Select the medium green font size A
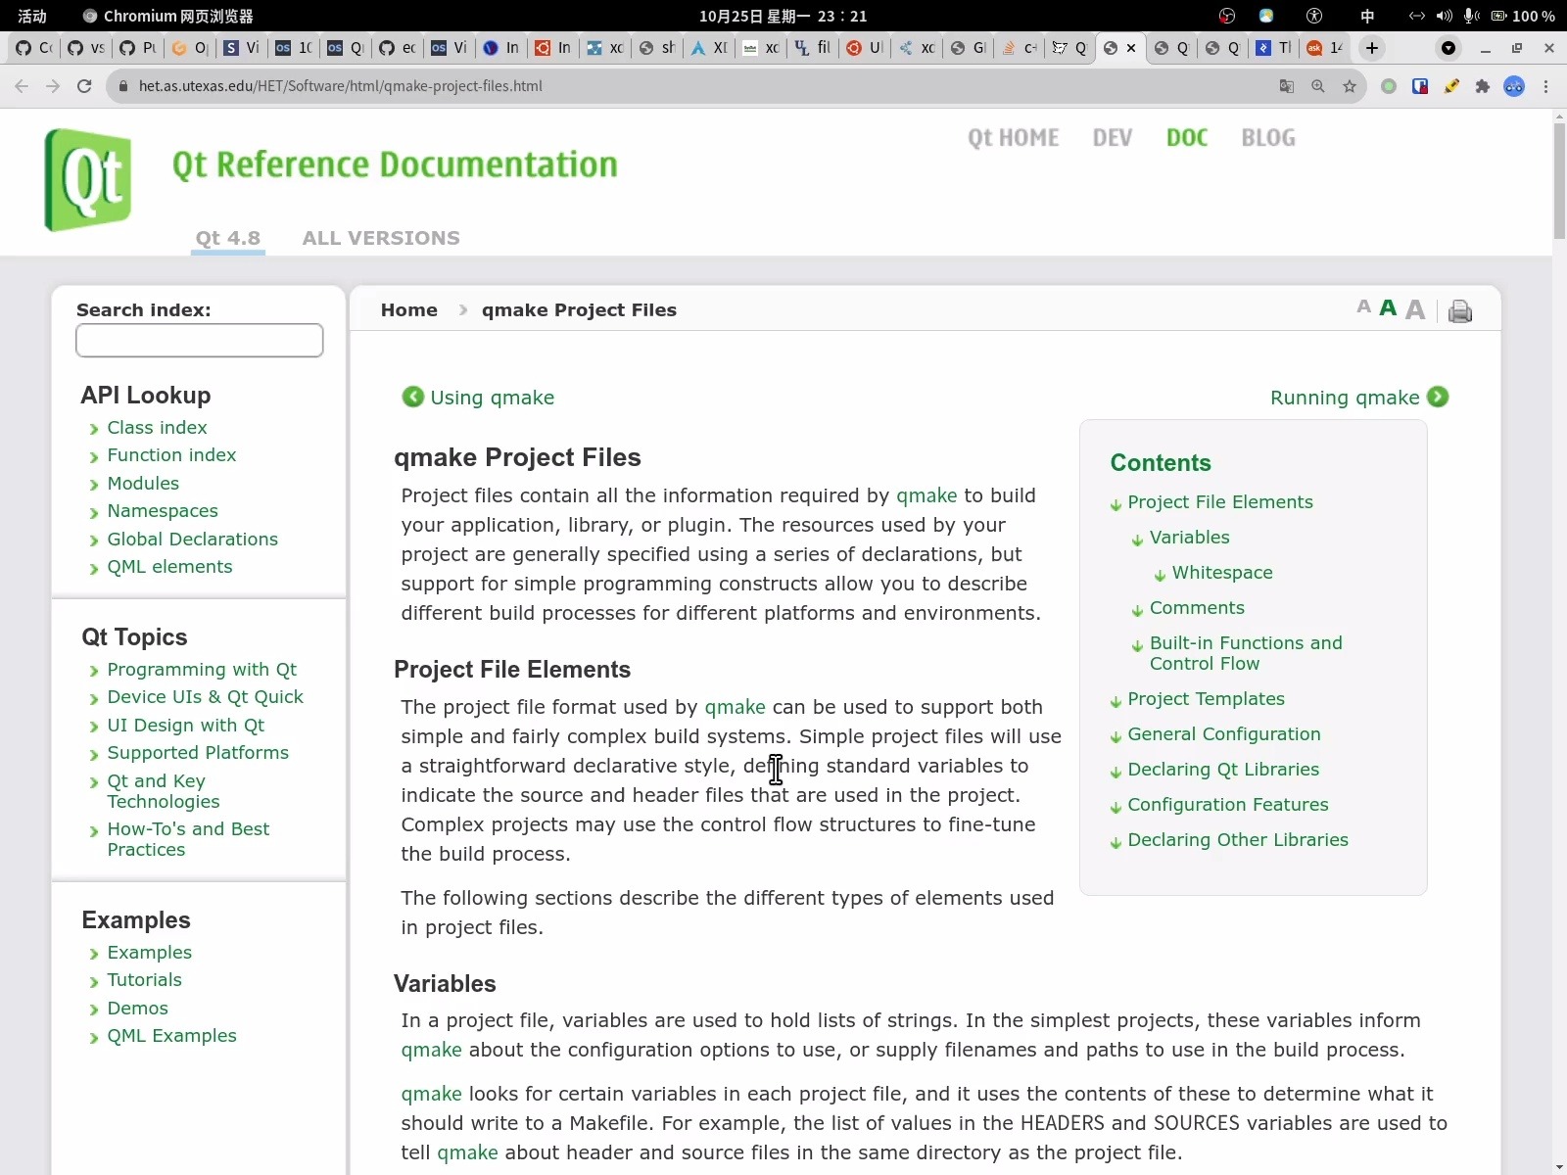This screenshot has height=1175, width=1567. click(1388, 307)
